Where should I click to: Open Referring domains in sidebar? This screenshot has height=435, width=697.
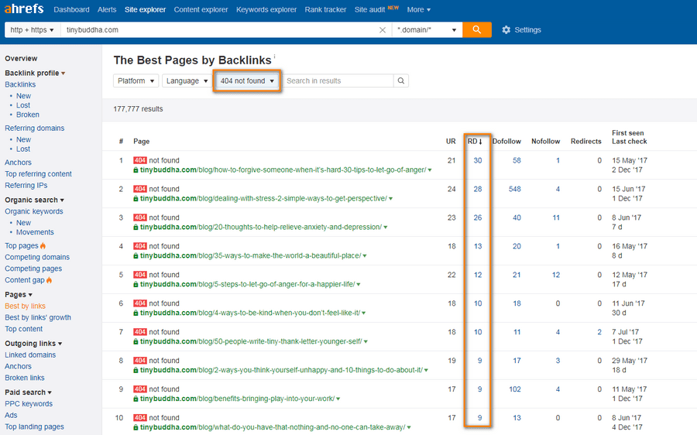point(35,128)
